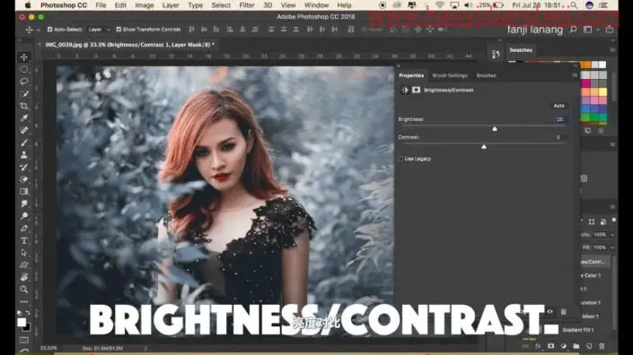Enable the Use Legacy checkbox
The height and width of the screenshot is (355, 633).
(400, 159)
